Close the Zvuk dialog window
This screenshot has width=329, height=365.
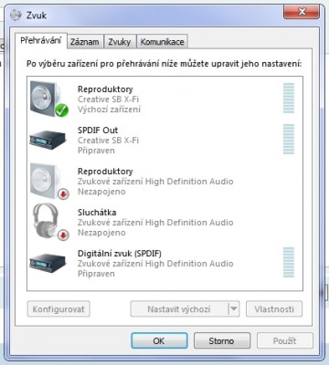tap(302, 12)
